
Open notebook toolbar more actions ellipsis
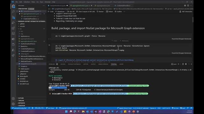tap(124, 11)
